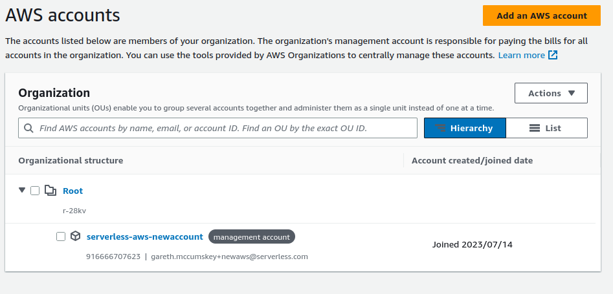This screenshot has height=294, width=613.
Task: Collapse the Root tree node triangle
Action: point(22,190)
